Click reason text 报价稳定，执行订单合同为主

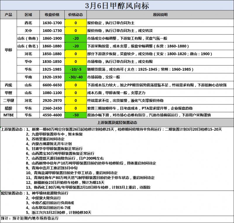coord(111,23)
